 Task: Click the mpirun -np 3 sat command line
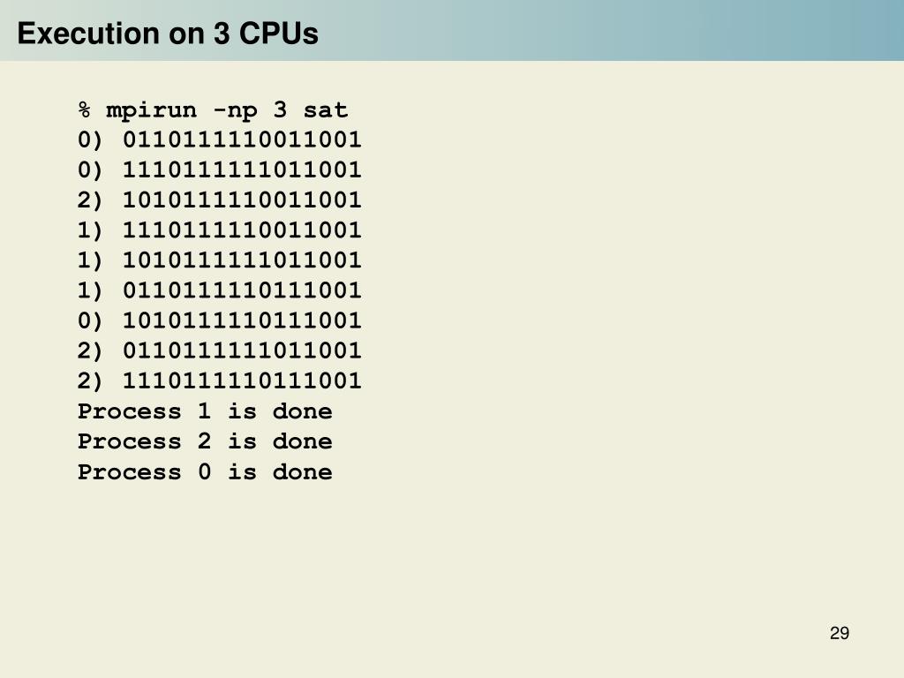coord(213,109)
